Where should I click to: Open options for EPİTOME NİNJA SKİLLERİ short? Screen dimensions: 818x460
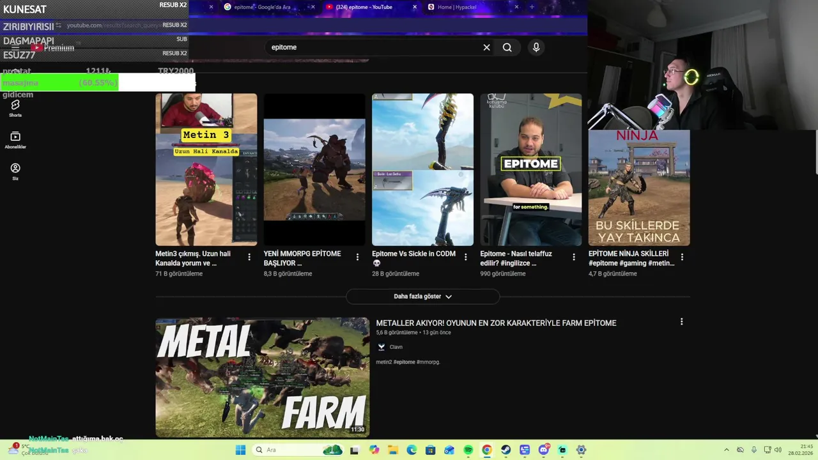682,257
